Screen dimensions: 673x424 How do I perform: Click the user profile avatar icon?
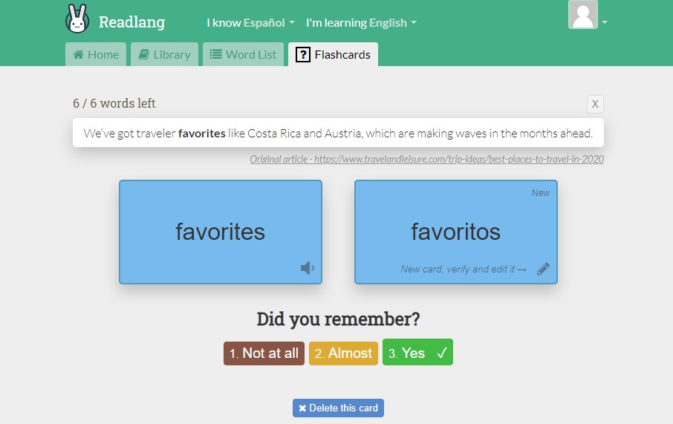(582, 16)
